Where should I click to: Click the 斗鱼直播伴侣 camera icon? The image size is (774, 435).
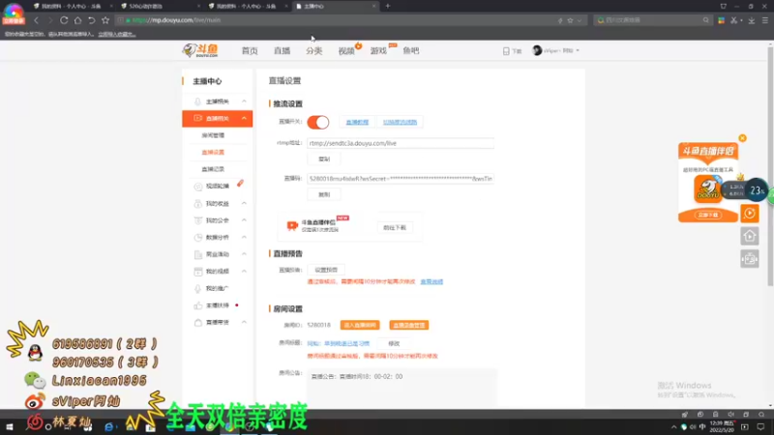(x=292, y=225)
